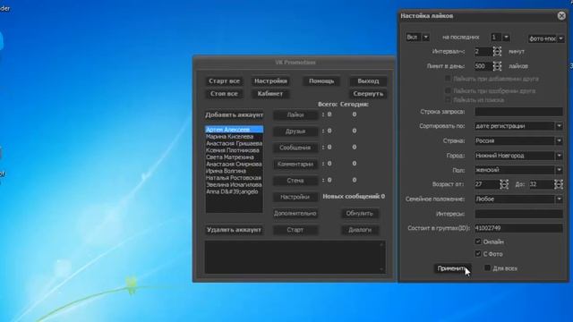Click the Выход button

(368, 81)
